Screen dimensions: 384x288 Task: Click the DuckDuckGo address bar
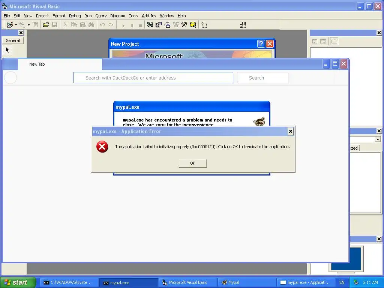point(153,78)
